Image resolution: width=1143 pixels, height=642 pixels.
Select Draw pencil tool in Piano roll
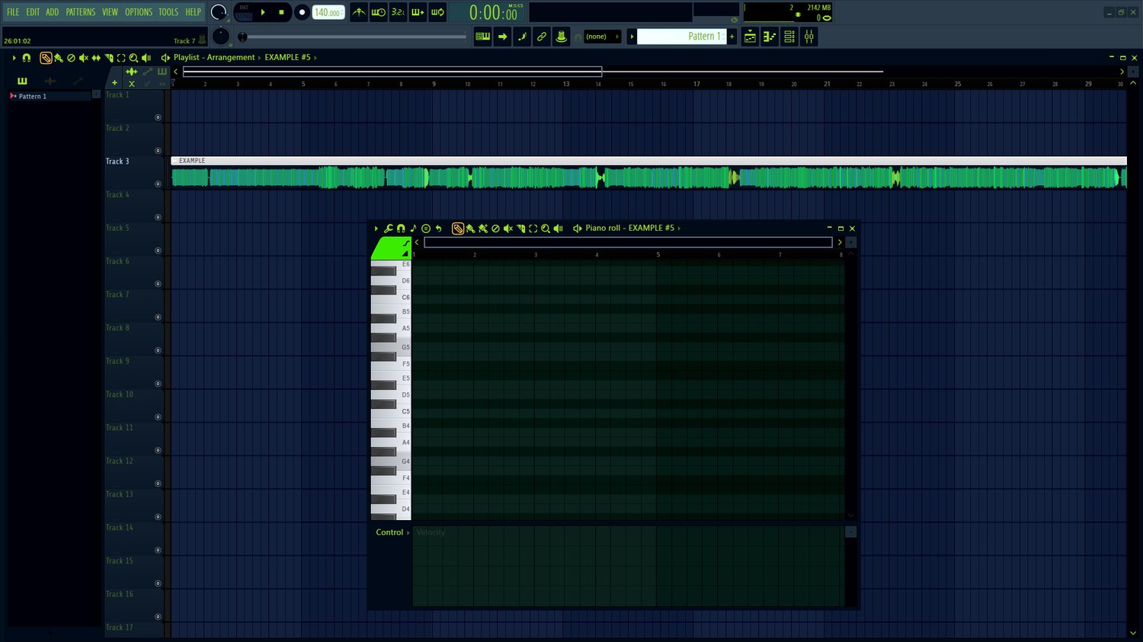458,228
